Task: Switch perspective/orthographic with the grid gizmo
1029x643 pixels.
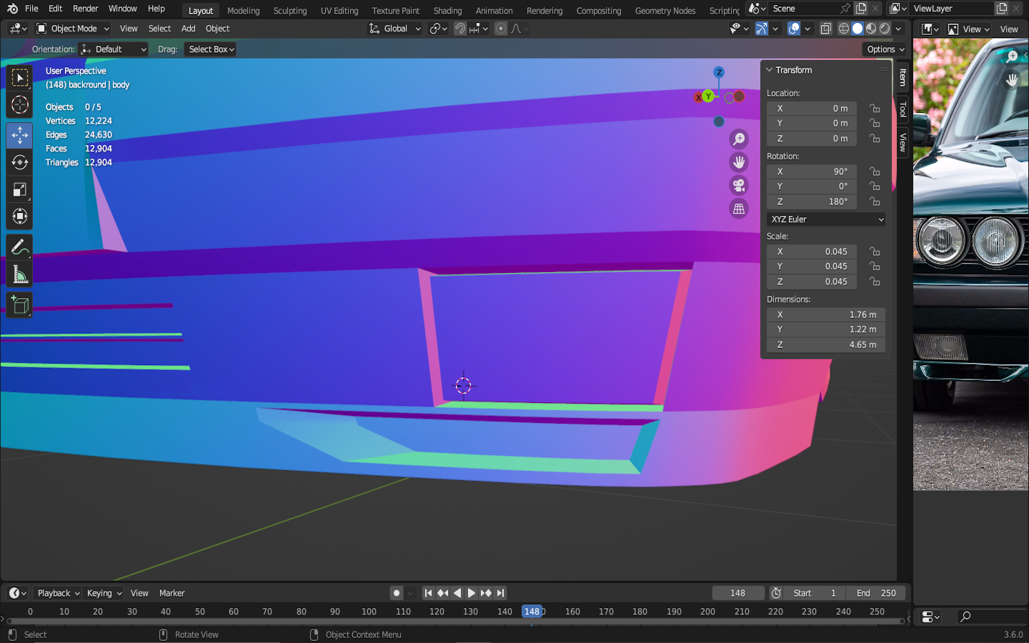Action: (x=739, y=209)
